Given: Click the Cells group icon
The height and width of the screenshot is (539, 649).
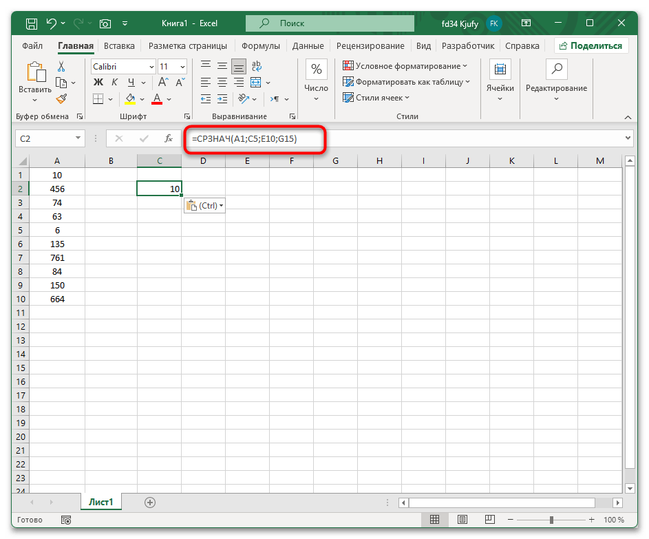Looking at the screenshot, I should (x=500, y=69).
